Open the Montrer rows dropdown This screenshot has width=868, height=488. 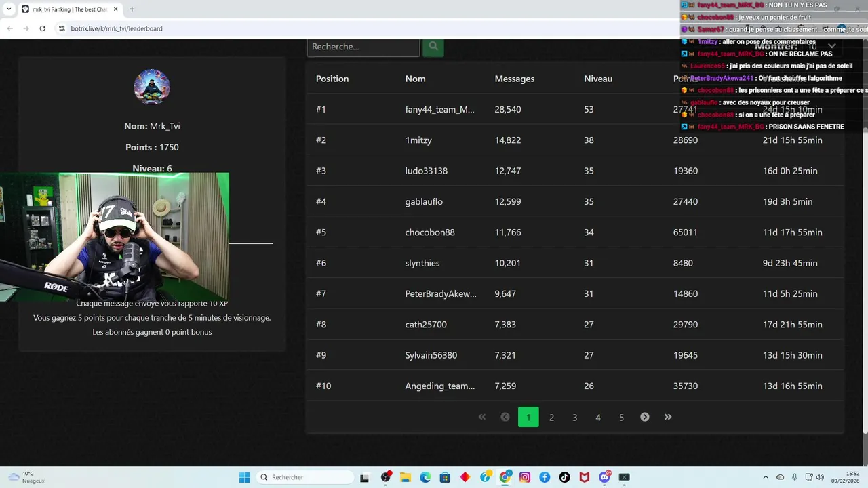pos(822,46)
